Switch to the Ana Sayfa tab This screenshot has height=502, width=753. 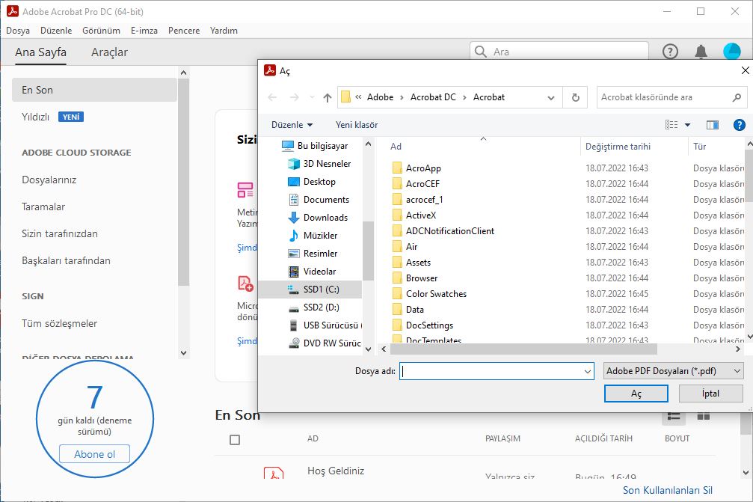[x=41, y=52]
